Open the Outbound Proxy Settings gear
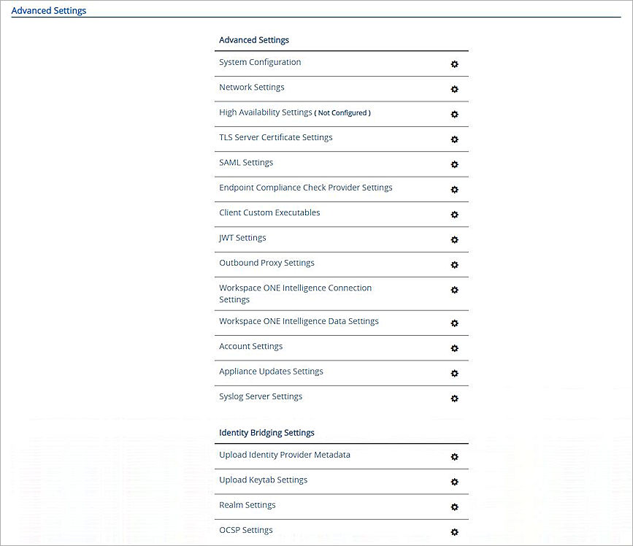The height and width of the screenshot is (546, 633). 454,265
